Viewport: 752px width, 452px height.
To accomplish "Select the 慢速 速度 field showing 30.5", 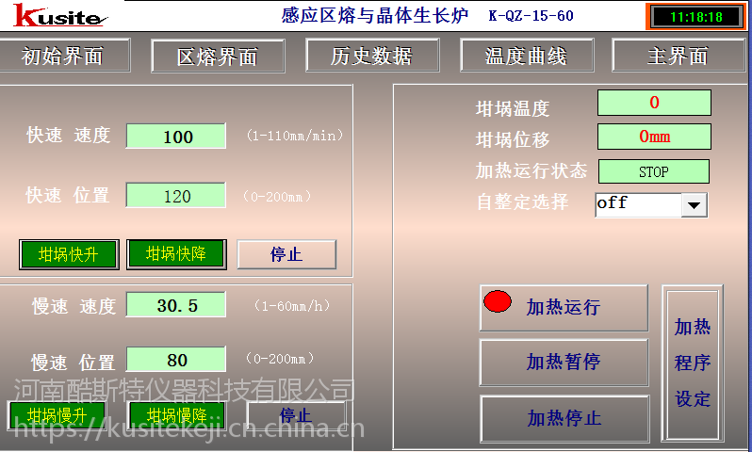I will coord(176,306).
